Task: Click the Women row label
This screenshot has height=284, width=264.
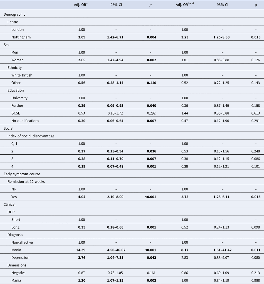Action: click(x=17, y=60)
